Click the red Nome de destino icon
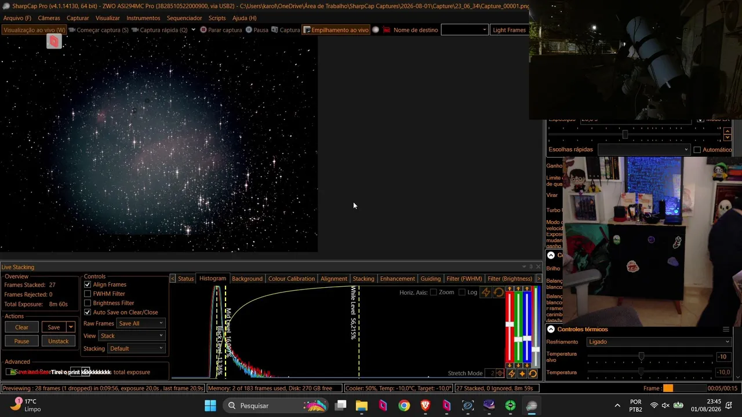Image resolution: width=742 pixels, height=417 pixels. [x=387, y=30]
